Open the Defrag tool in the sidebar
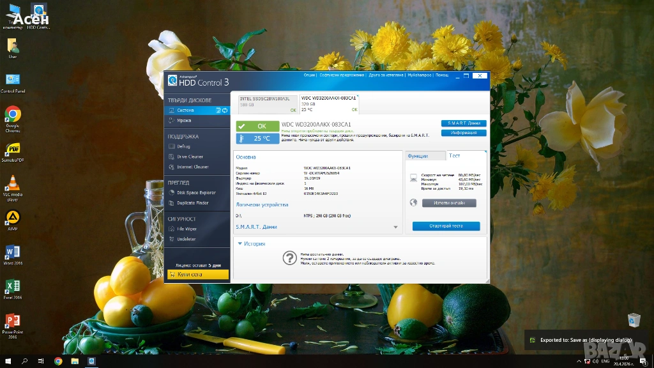 183,146
